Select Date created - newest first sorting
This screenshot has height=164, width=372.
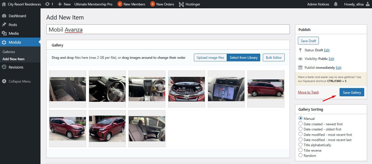click(x=300, y=124)
